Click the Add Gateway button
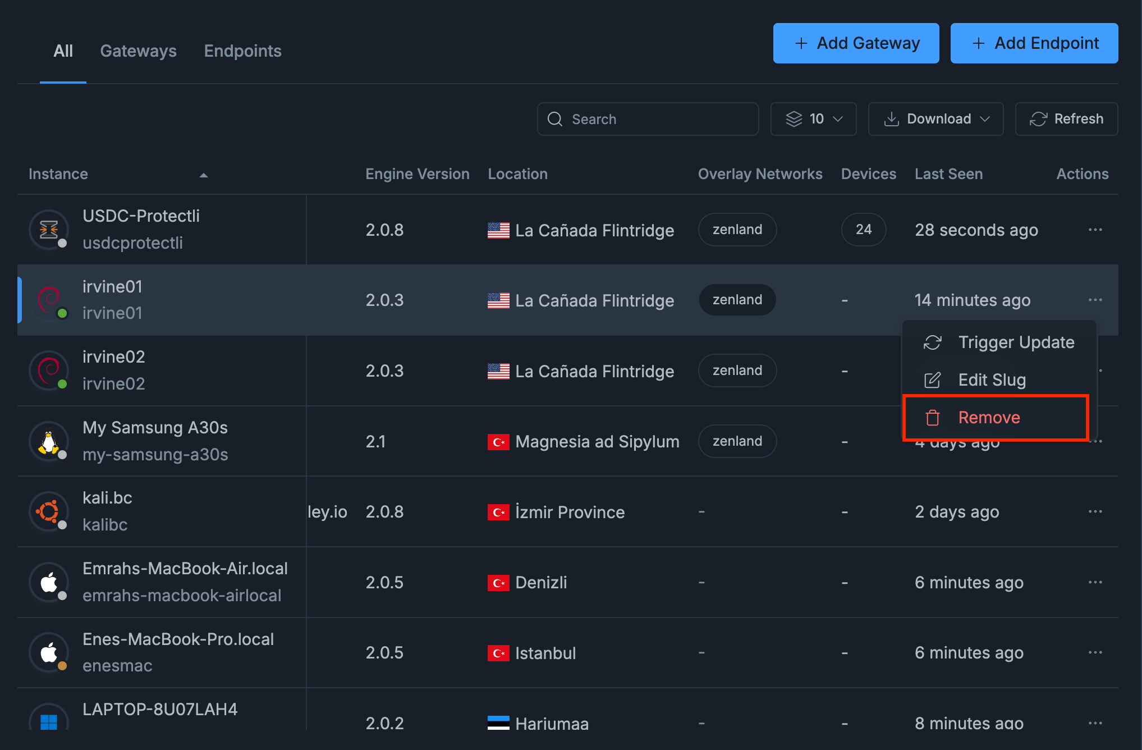The width and height of the screenshot is (1142, 750). coord(856,43)
